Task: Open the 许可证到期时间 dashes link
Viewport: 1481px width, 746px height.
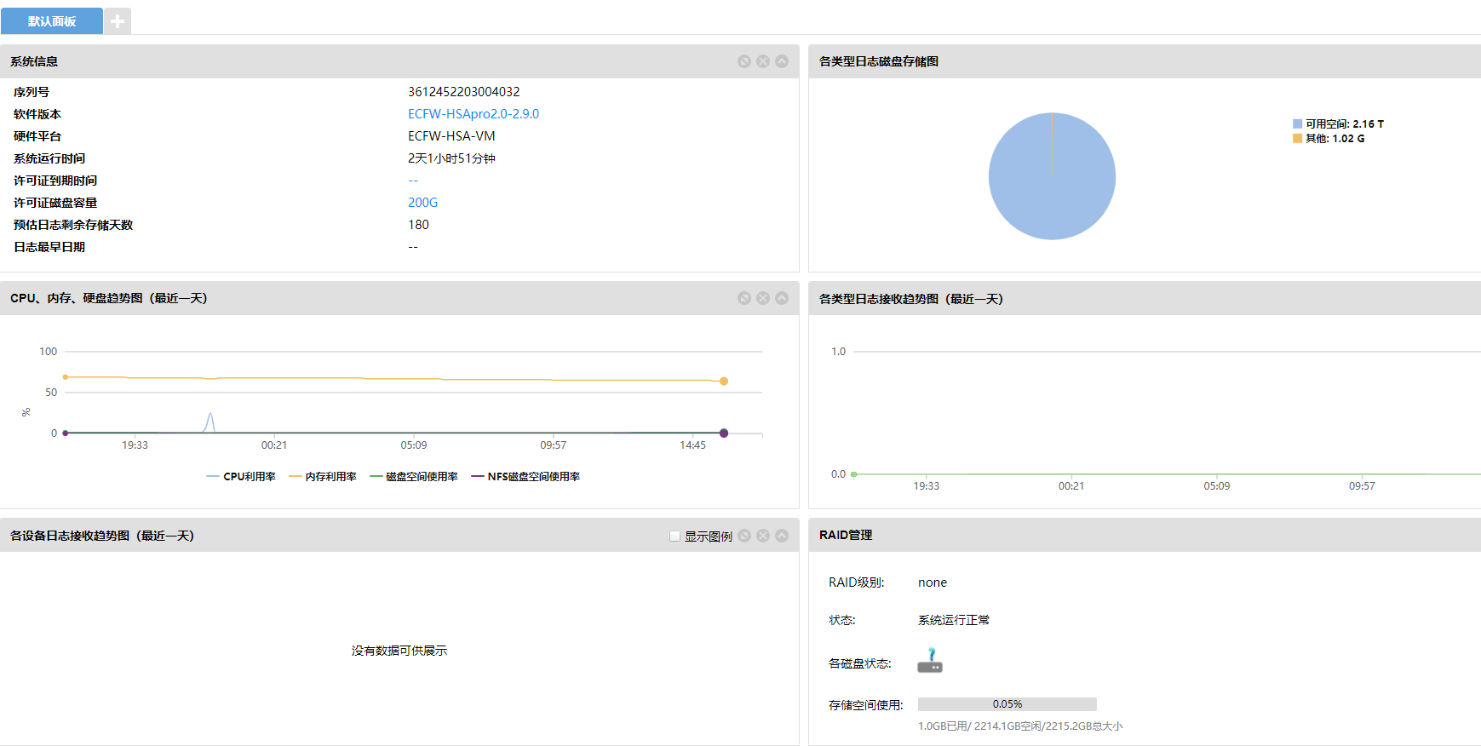Action: [413, 181]
